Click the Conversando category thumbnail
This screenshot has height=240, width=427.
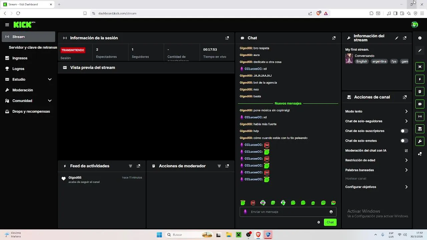point(349,58)
